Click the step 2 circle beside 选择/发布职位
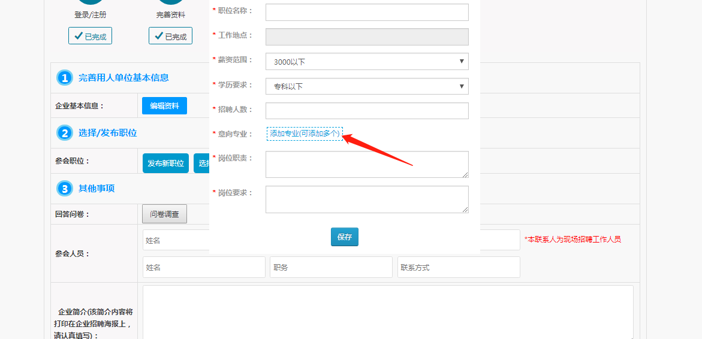The height and width of the screenshot is (339, 702). pyautogui.click(x=64, y=133)
